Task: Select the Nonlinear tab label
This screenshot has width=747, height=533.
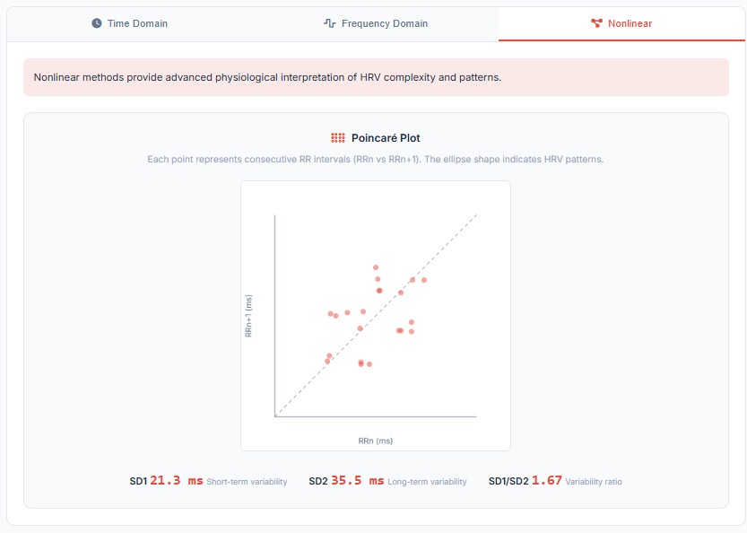Action: tap(630, 23)
